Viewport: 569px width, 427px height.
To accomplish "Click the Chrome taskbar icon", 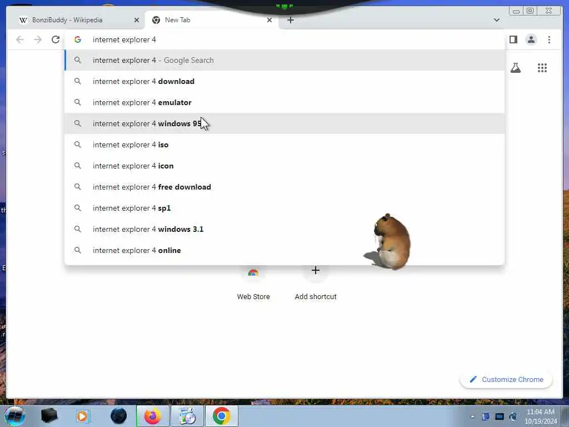I will [x=221, y=416].
